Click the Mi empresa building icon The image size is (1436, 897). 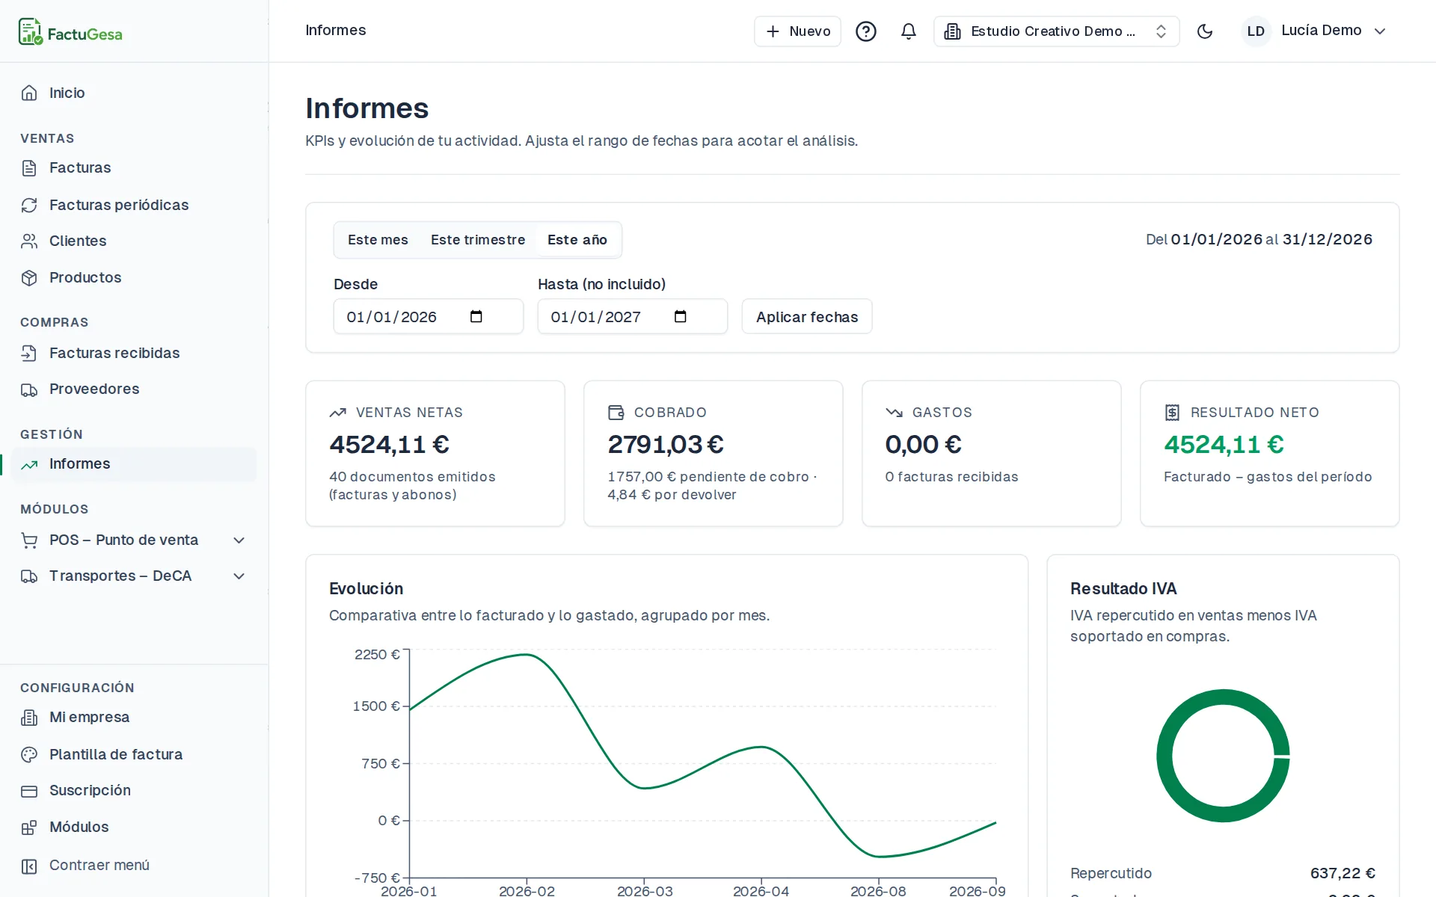tap(29, 718)
